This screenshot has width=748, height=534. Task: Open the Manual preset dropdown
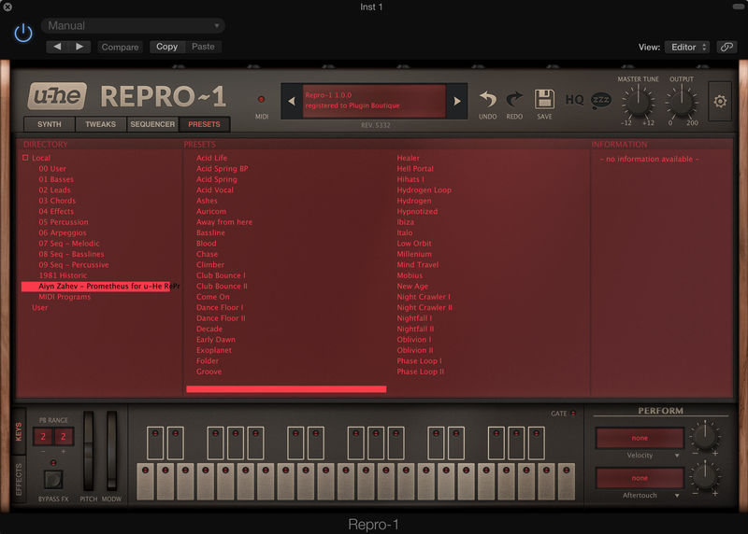click(132, 26)
